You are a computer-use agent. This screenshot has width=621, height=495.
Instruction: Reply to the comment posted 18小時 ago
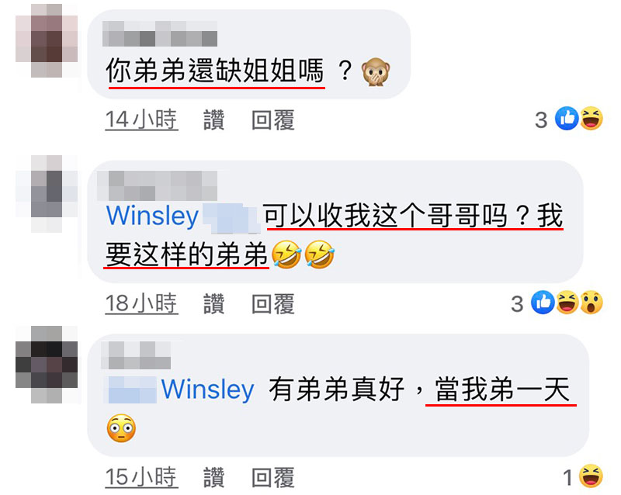[x=273, y=303]
